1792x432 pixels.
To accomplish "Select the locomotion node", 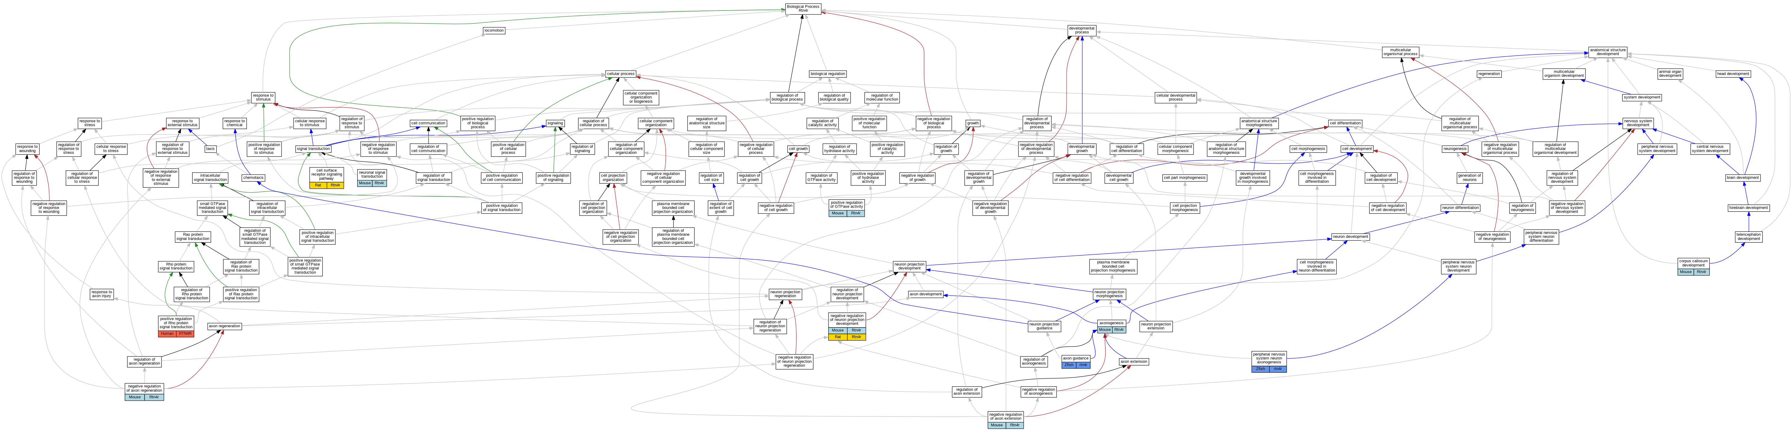I will (x=494, y=31).
